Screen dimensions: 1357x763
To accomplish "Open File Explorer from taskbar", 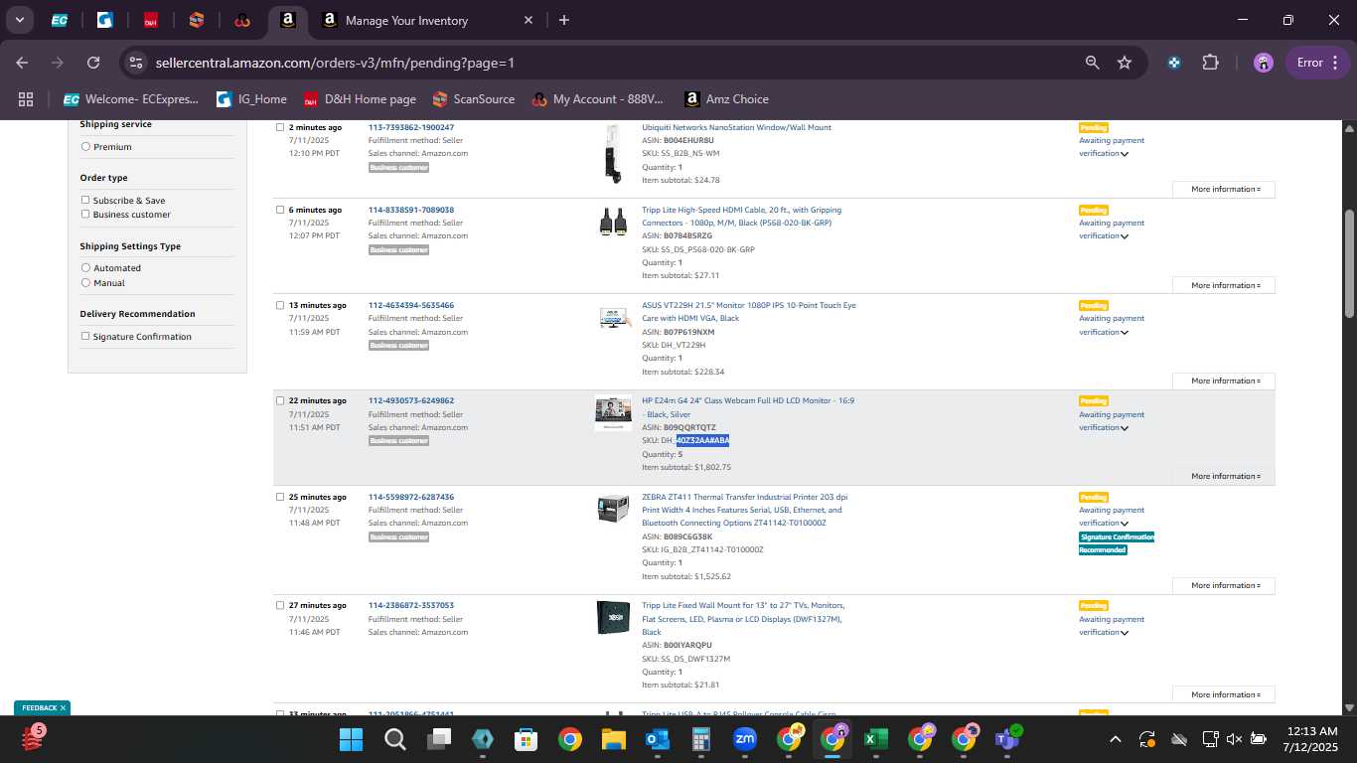I will (613, 739).
